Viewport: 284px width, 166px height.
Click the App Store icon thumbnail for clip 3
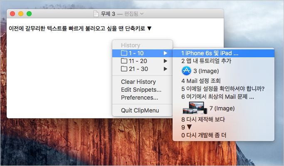click(186, 71)
